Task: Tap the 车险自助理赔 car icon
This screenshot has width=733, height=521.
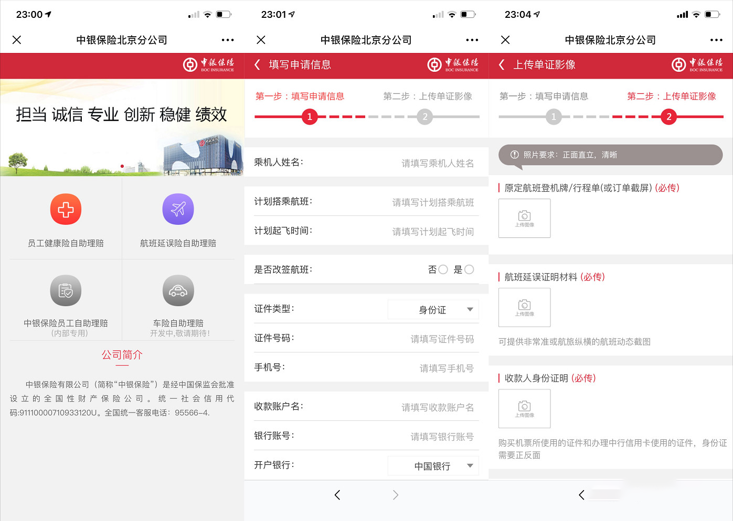Action: click(178, 290)
